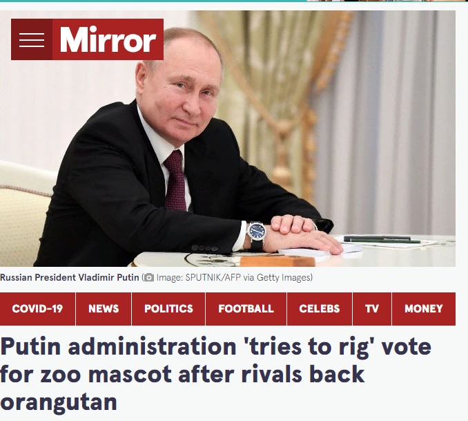Click the article headline about zoo mascot
468x421 pixels.
(x=215, y=374)
